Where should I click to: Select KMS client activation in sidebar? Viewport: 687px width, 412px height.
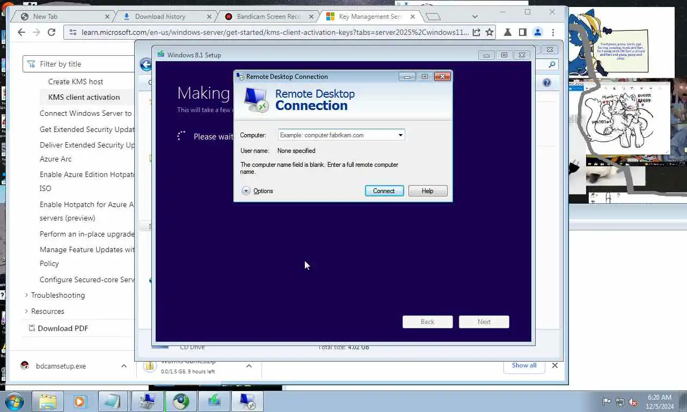[x=84, y=97]
